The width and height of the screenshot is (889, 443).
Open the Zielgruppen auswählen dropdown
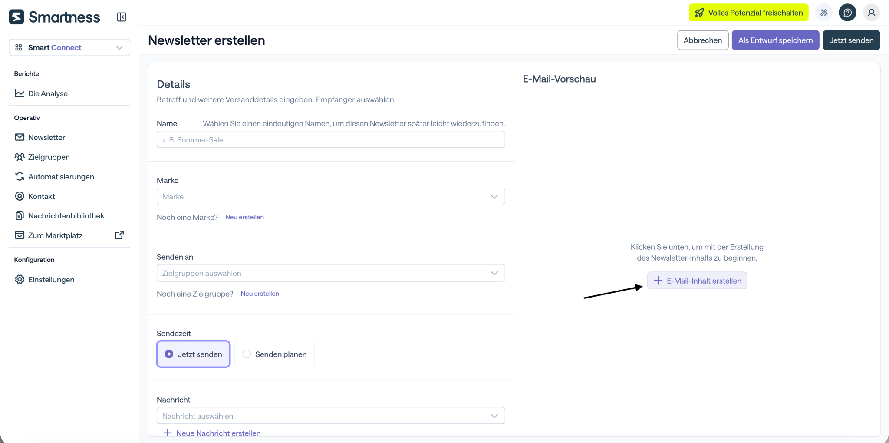click(331, 273)
